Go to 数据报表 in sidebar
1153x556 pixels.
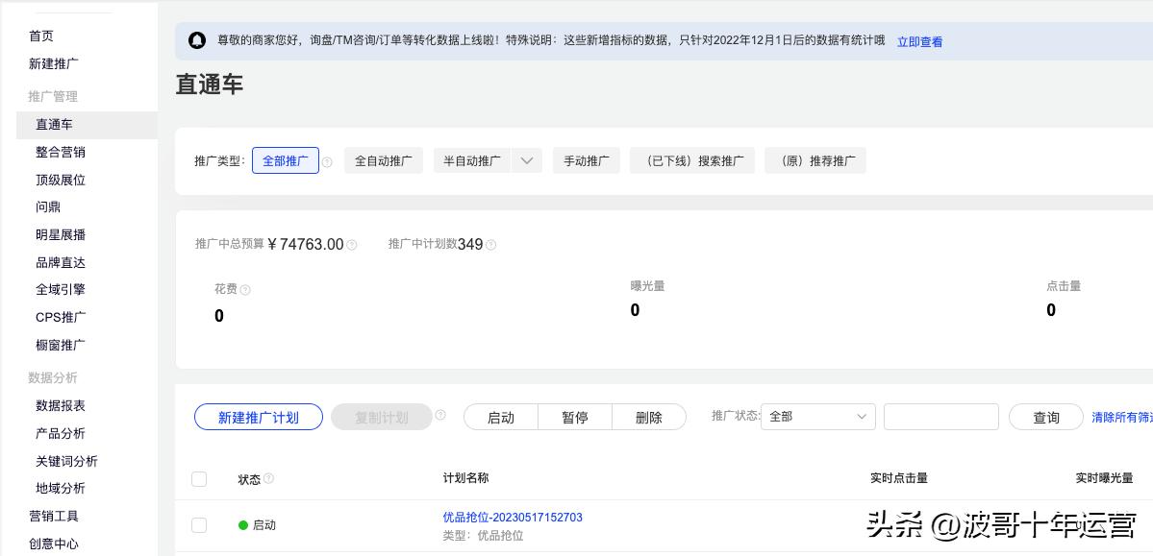(x=61, y=406)
